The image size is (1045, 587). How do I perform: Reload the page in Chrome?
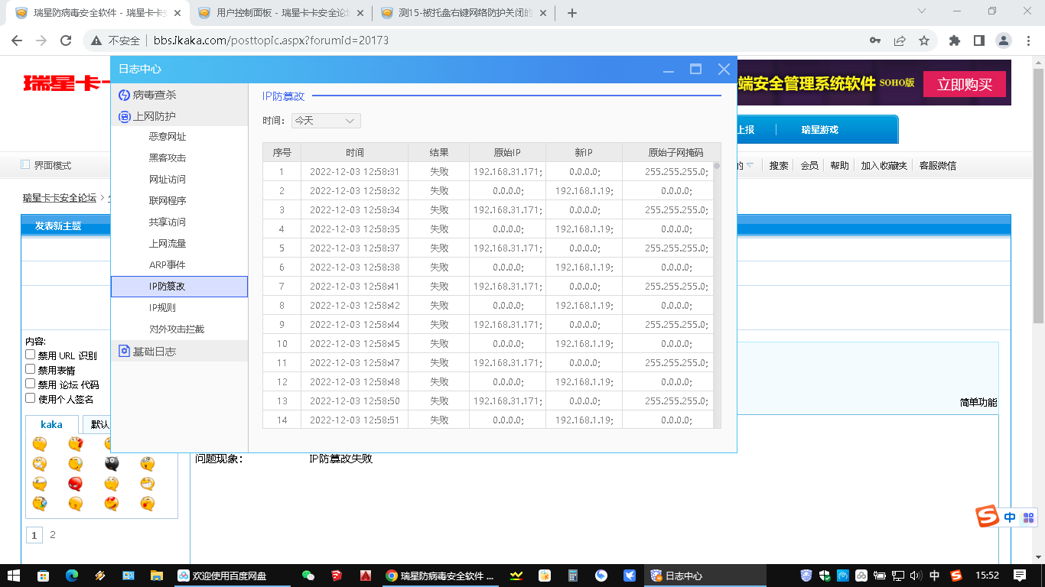tap(66, 41)
